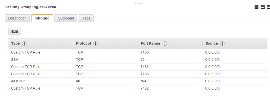270x108 pixels.
Task: Click the Type column header
Action: 15,43
